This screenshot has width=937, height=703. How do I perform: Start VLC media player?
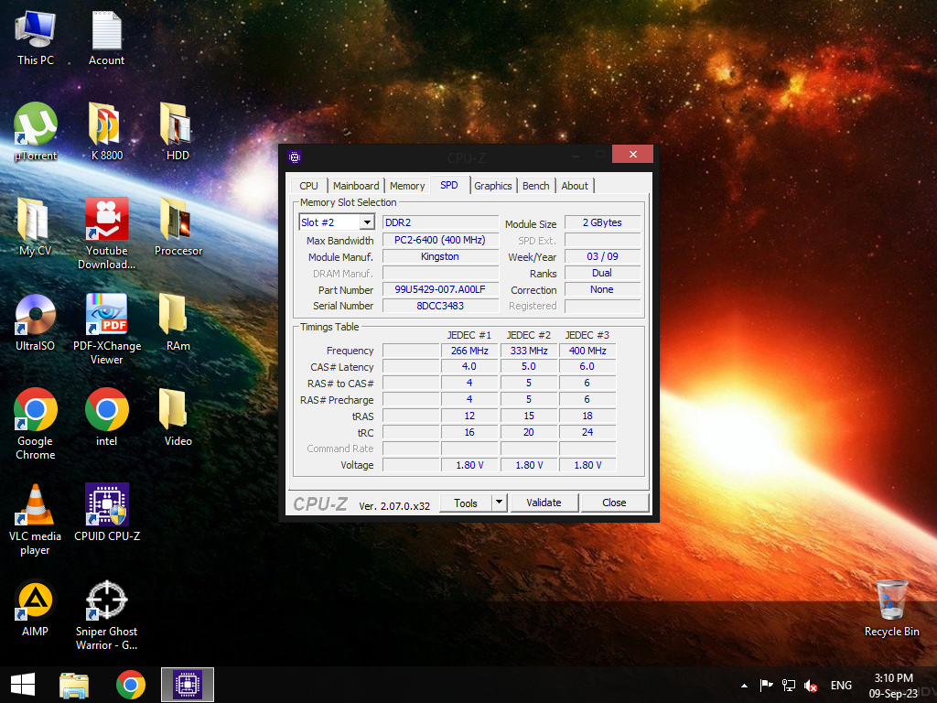(x=35, y=504)
